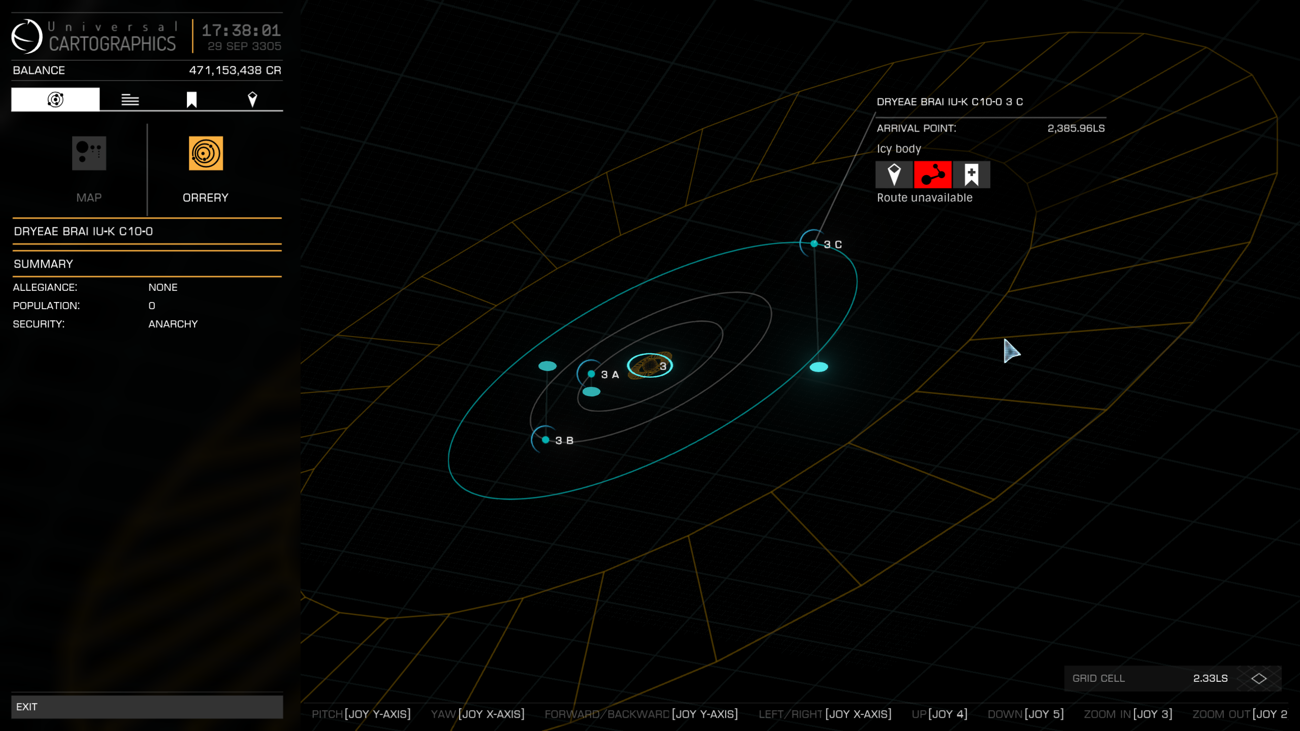Click the projection marker above 3 B

[547, 366]
